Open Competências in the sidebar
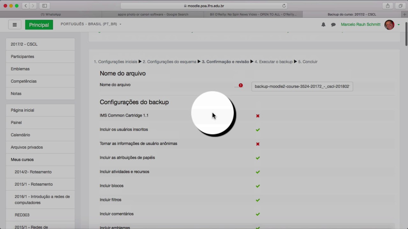Viewport: 408px width, 229px height. (40, 81)
